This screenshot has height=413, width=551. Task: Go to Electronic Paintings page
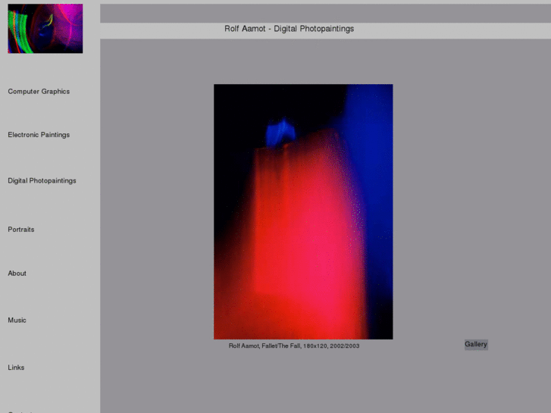pyautogui.click(x=39, y=135)
